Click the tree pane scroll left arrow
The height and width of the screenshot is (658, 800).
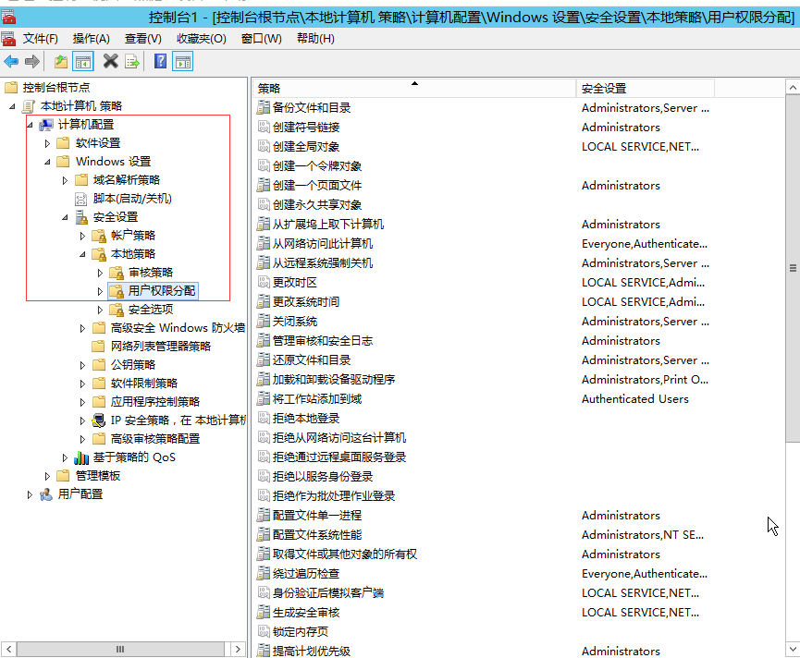(8, 650)
